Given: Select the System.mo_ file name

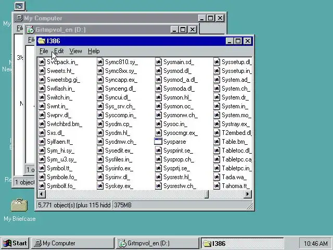Looking at the screenshot, I should click(236, 115).
